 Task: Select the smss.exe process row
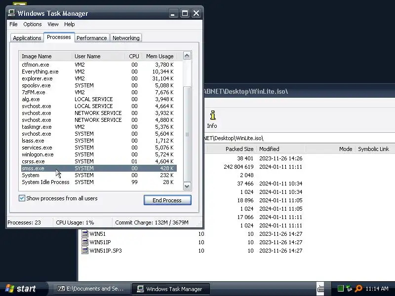[x=99, y=168]
